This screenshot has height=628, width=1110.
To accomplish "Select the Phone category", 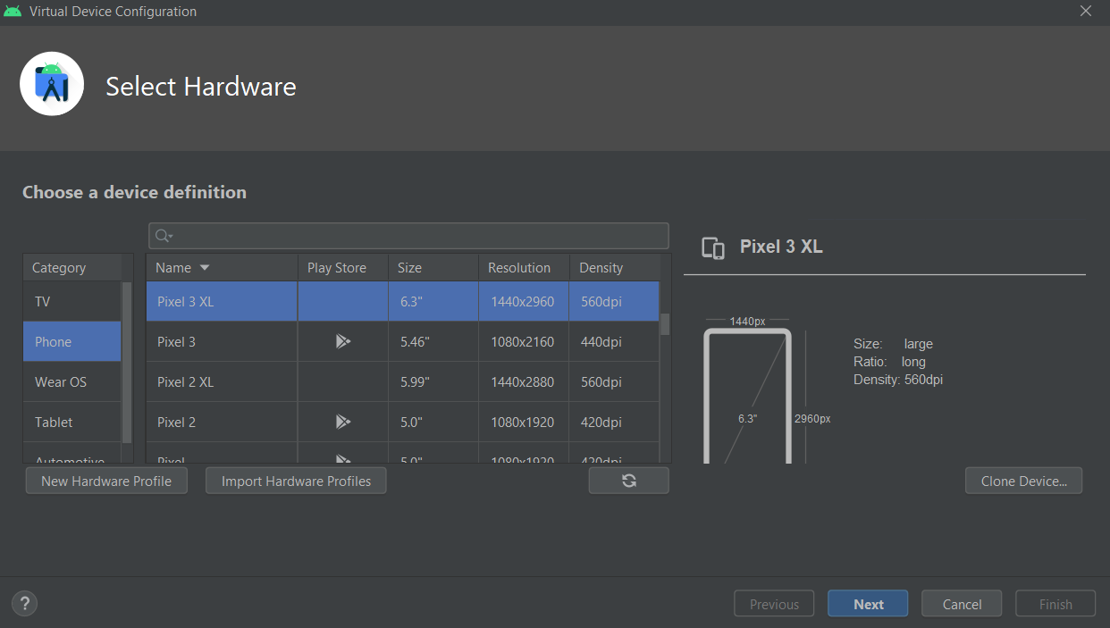I will (x=71, y=341).
